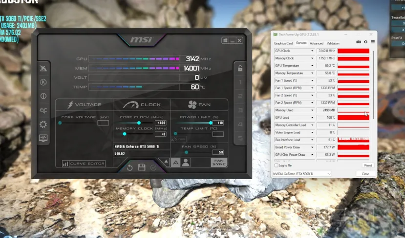Launch the OC Scanner from the sidebar

pyautogui.click(x=43, y=110)
